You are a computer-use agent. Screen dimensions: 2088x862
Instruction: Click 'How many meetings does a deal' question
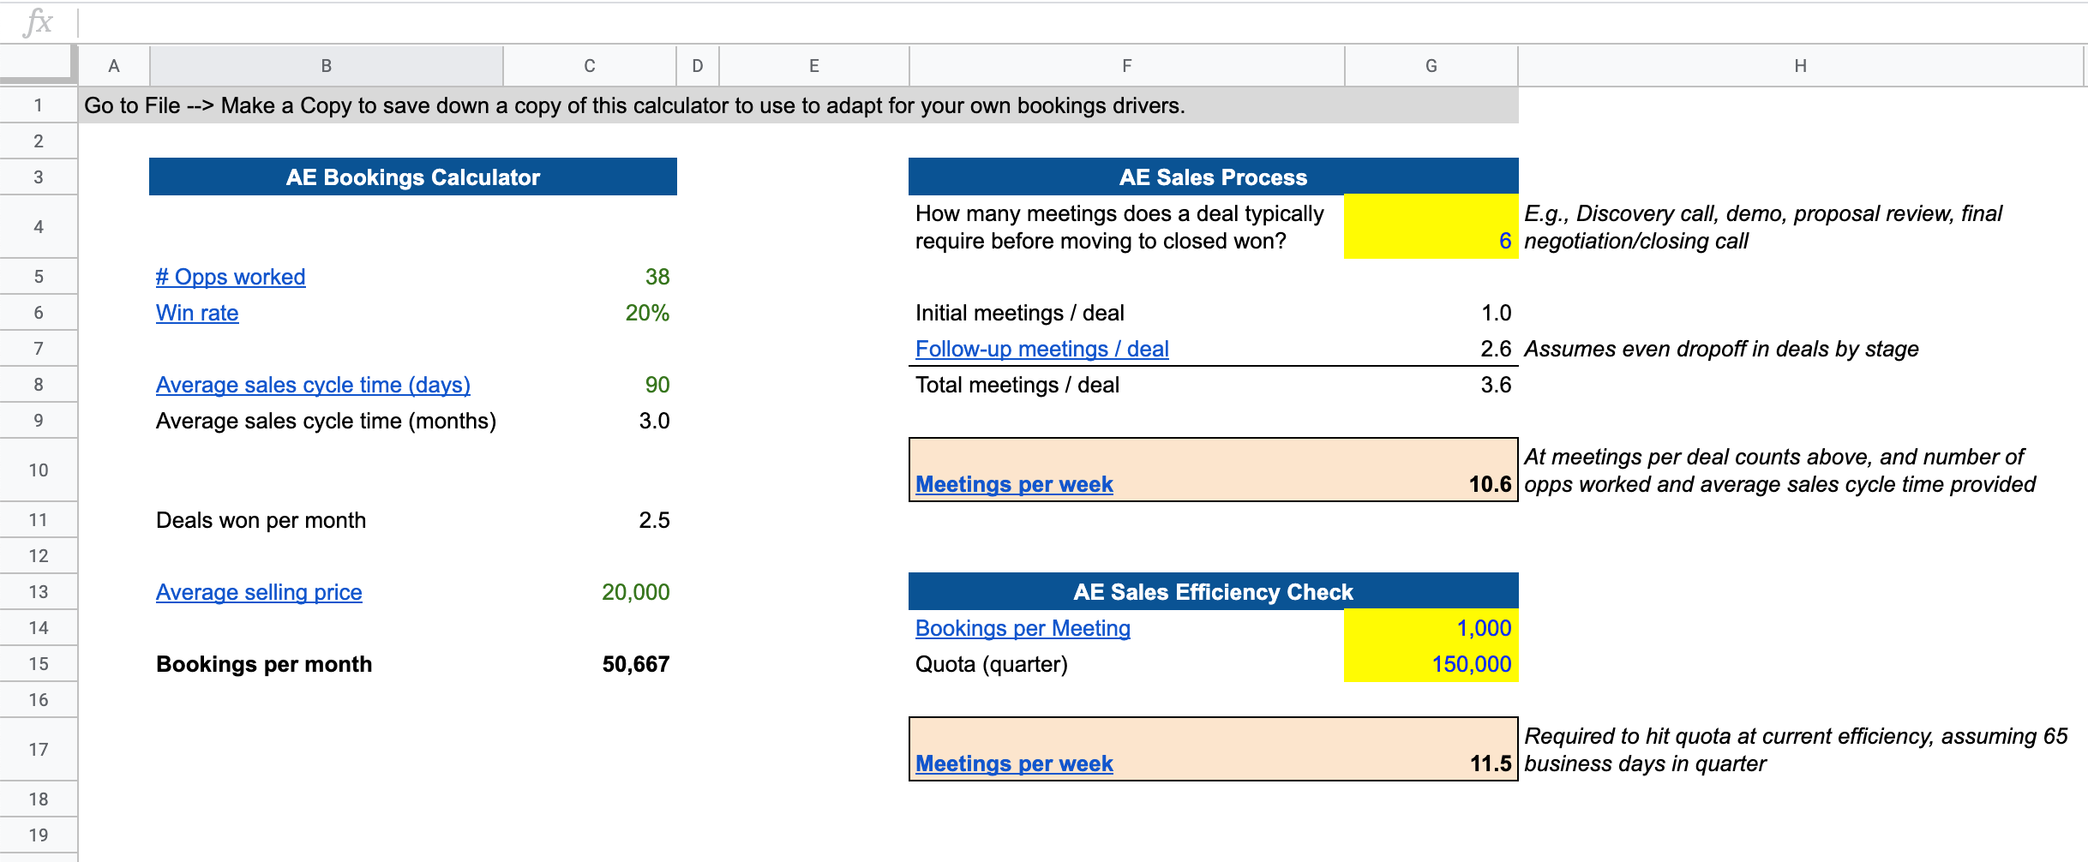(1119, 227)
